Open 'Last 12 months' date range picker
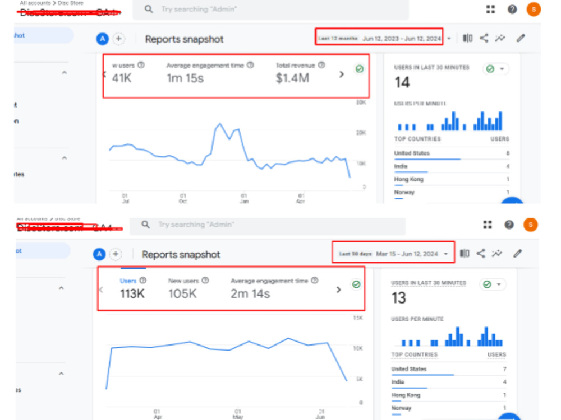561x420 pixels. pyautogui.click(x=379, y=39)
